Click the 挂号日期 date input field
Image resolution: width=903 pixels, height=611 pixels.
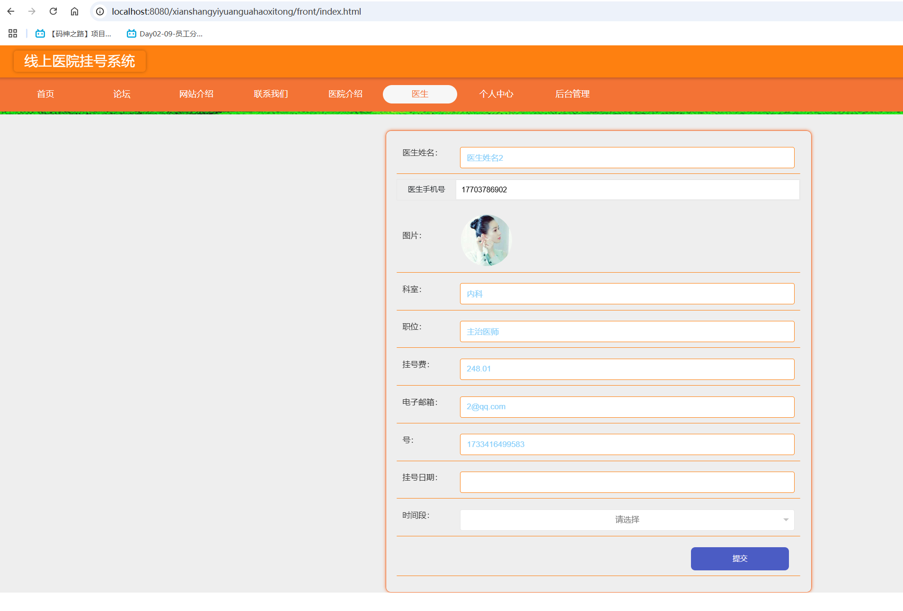[627, 482]
